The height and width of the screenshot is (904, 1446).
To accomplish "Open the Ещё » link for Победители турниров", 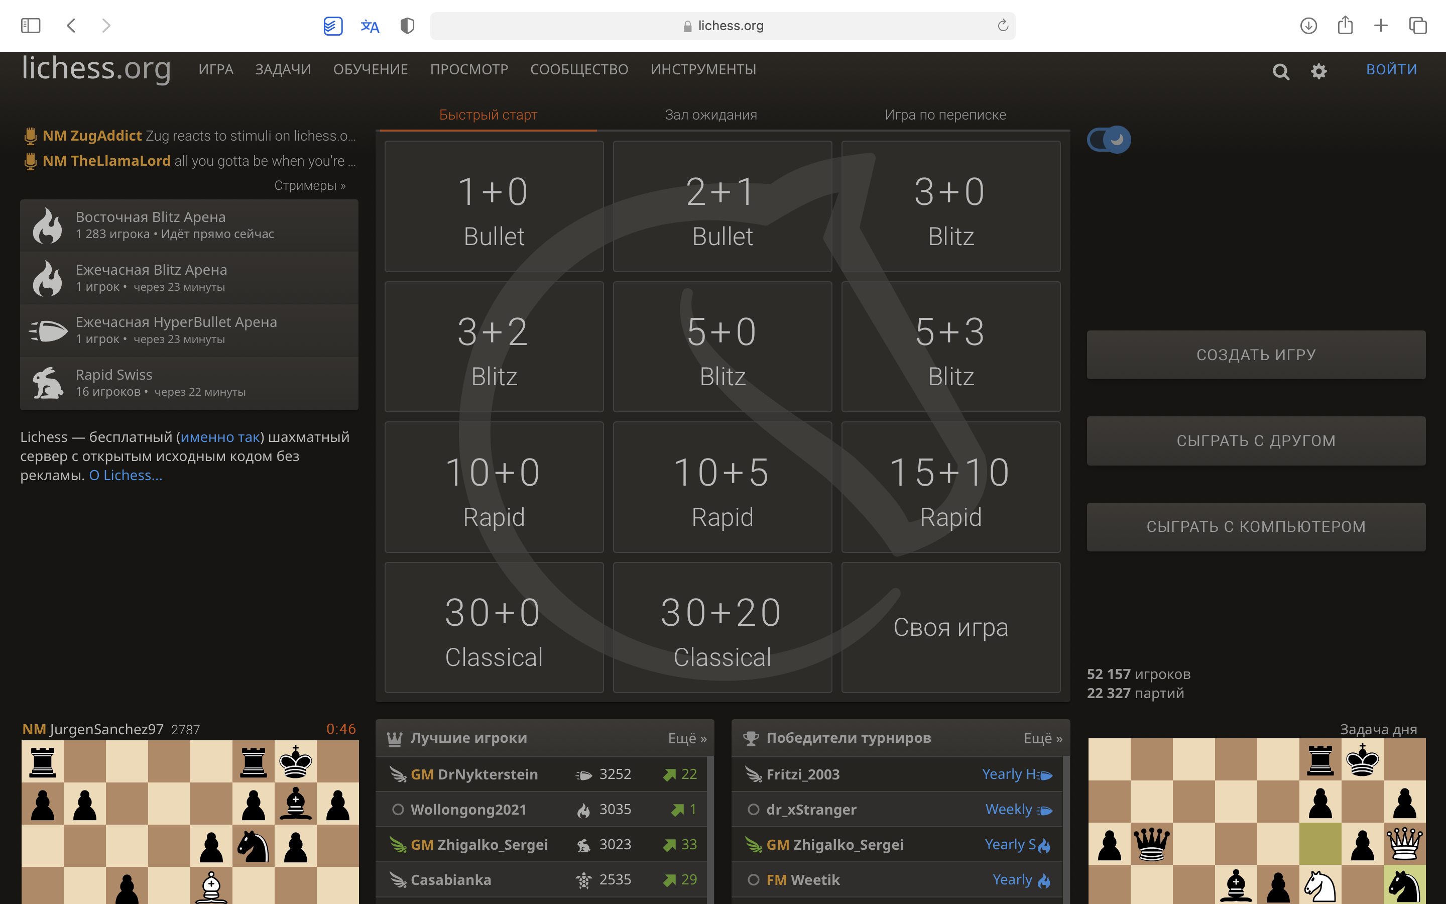I will point(1043,738).
